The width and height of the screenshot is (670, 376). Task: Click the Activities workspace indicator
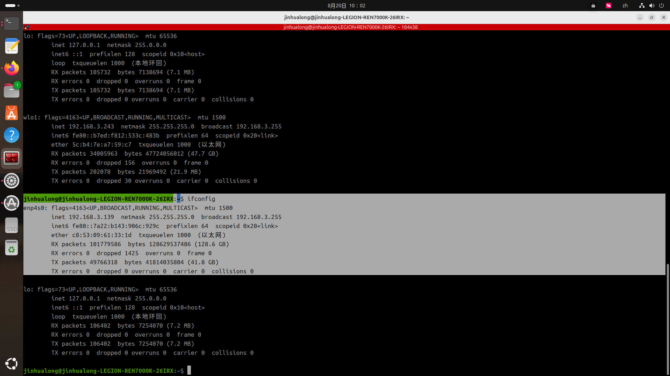coord(12,6)
